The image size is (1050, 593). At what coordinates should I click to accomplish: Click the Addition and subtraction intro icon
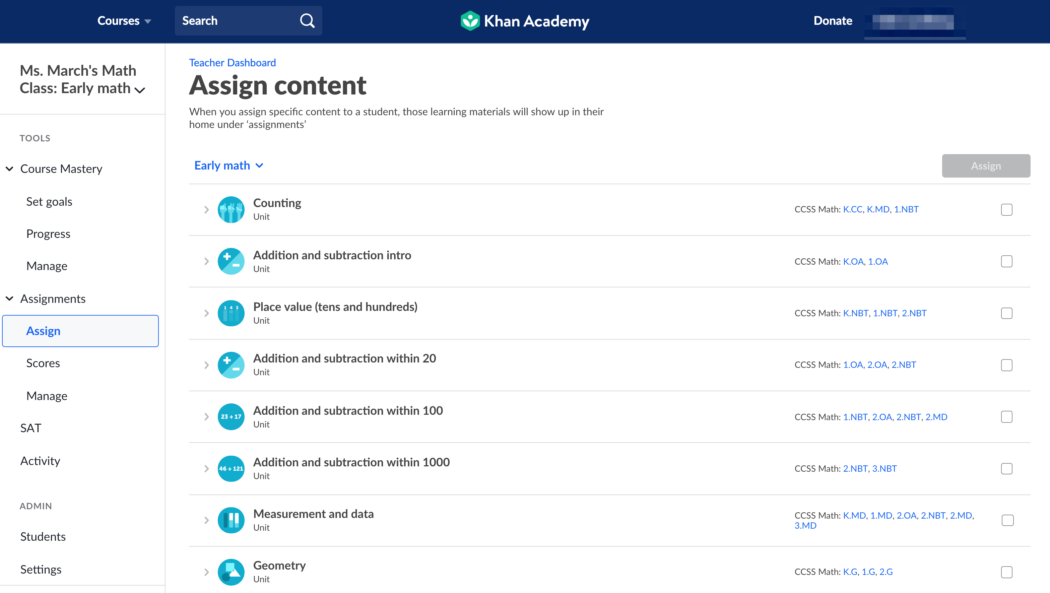(231, 261)
